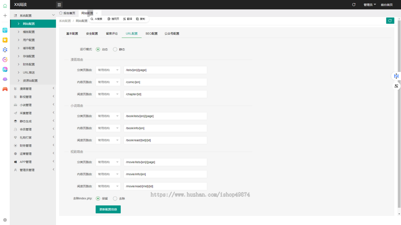Viewport: 401px width, 225px height.
Task: Click the 搜网页 popup tool
Action: coord(113,19)
